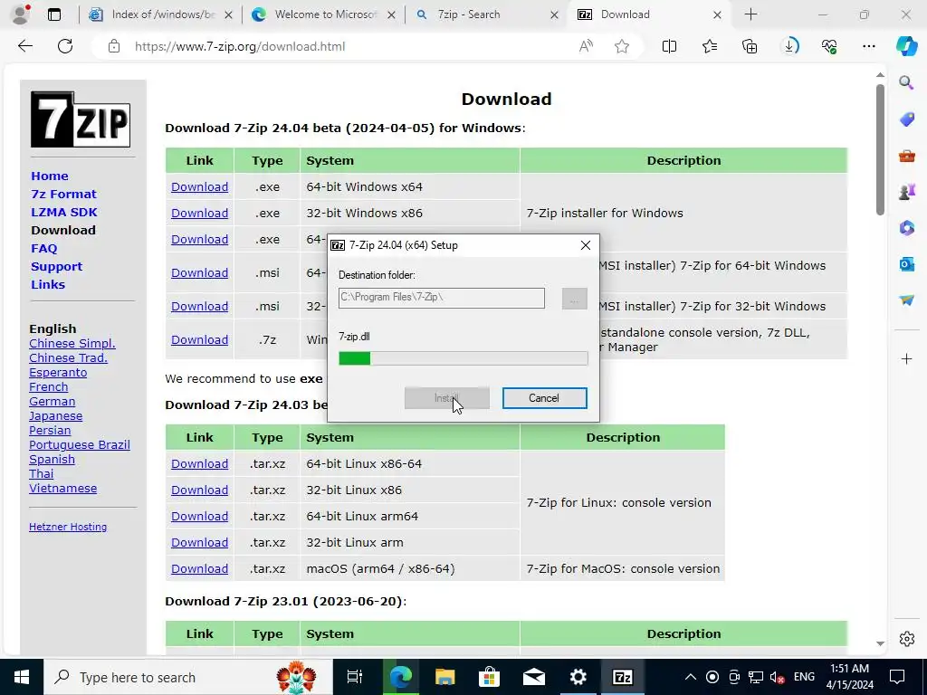Viewport: 927px width, 695px height.
Task: Click the page vertical scrollbar thumb
Action: 880,149
